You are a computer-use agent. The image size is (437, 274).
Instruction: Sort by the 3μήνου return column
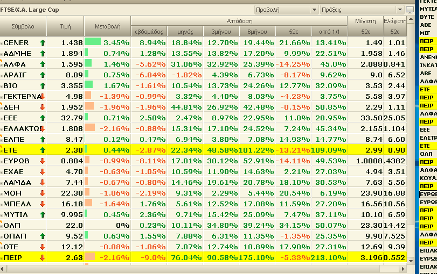tap(221, 32)
